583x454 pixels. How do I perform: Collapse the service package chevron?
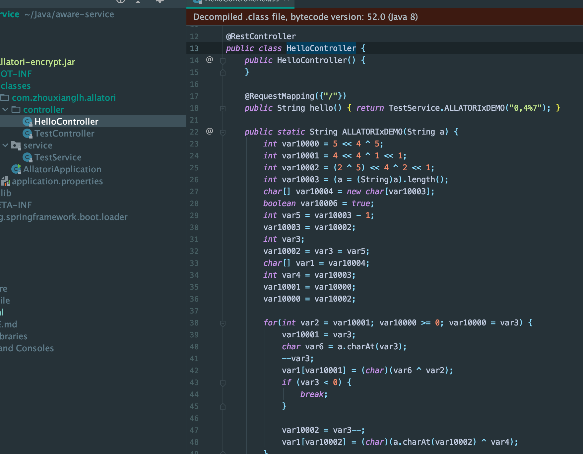6,145
